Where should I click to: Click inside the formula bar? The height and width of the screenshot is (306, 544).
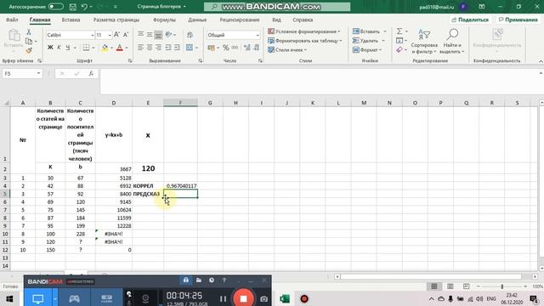[320, 82]
